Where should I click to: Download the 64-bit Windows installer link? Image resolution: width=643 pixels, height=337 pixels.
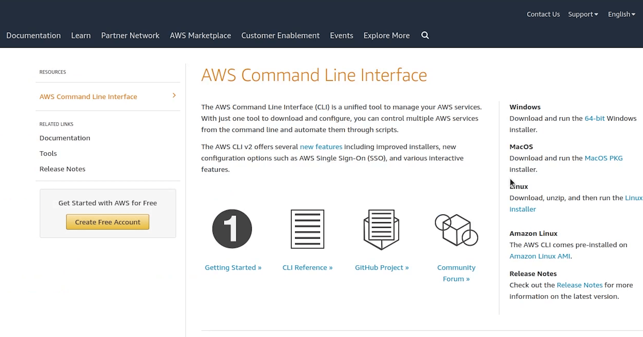(x=594, y=118)
